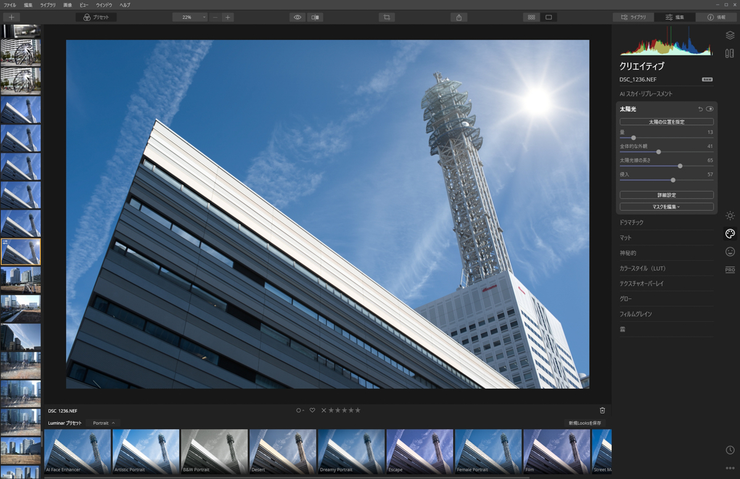
Task: Select the PRO tools category icon
Action: (x=730, y=270)
